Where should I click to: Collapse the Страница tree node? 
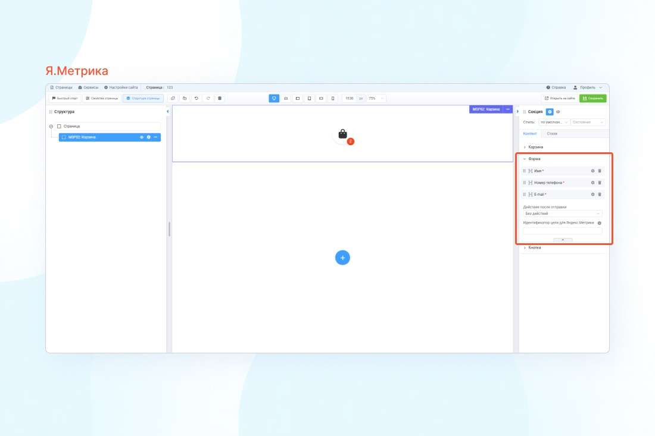[x=51, y=127]
